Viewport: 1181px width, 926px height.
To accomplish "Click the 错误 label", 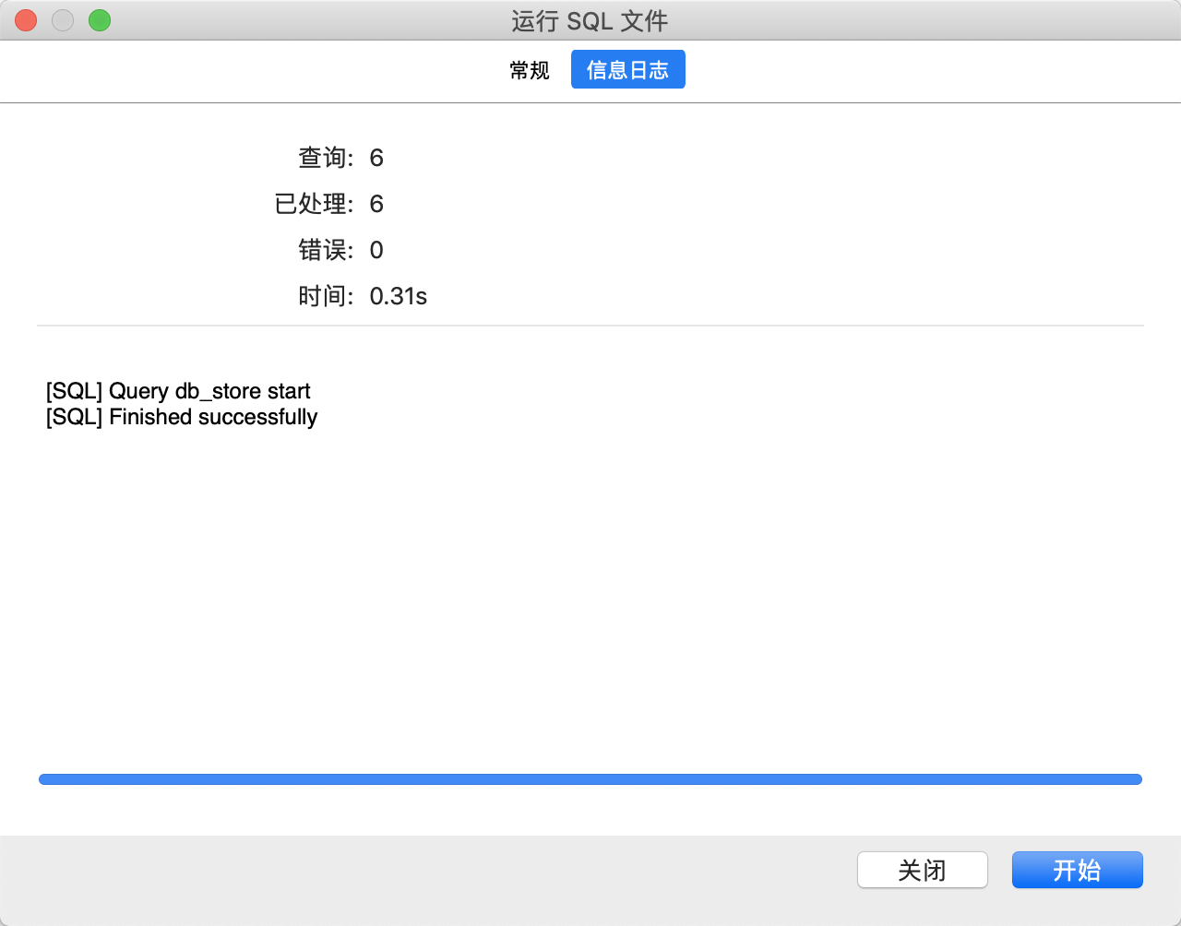I will [x=327, y=250].
